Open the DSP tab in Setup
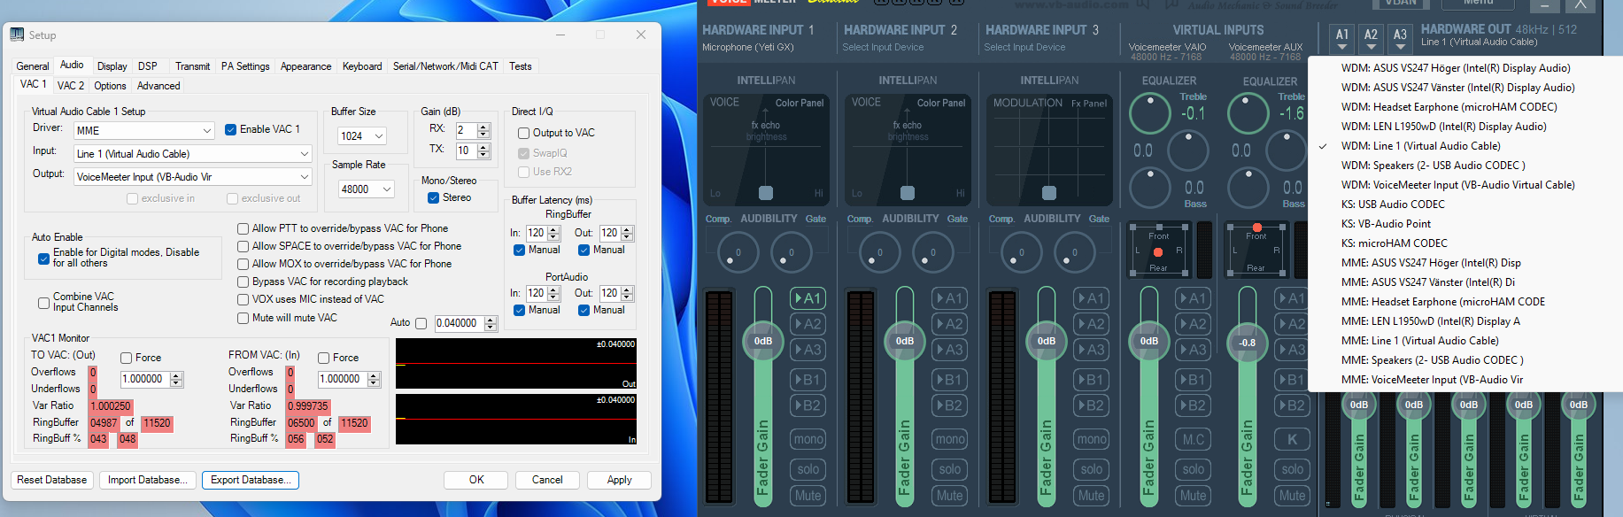 [x=148, y=66]
